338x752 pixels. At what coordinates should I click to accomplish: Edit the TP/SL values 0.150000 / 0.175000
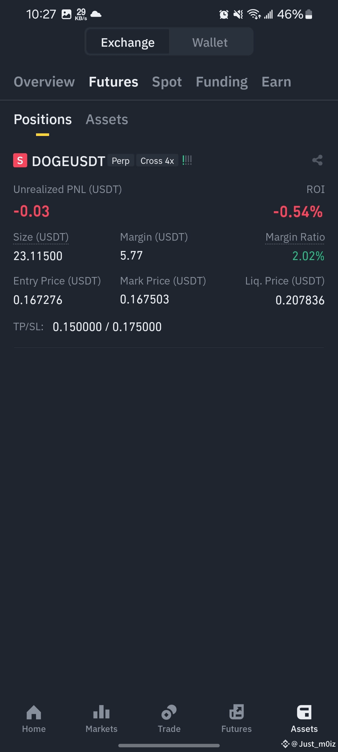(x=107, y=327)
